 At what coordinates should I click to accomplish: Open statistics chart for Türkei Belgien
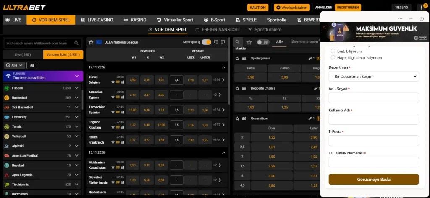tap(122, 82)
